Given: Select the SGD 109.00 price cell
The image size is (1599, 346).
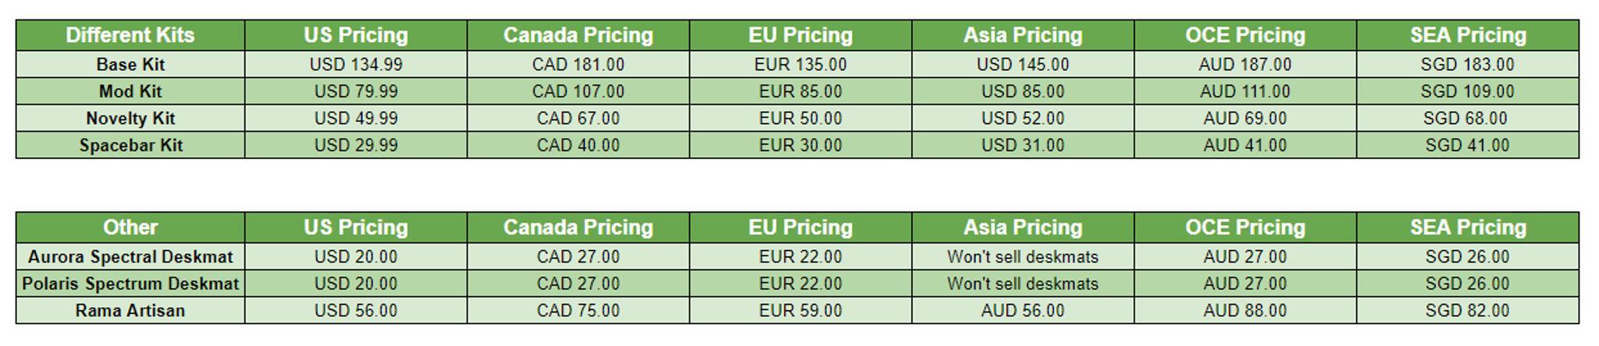Looking at the screenshot, I should pos(1467,92).
